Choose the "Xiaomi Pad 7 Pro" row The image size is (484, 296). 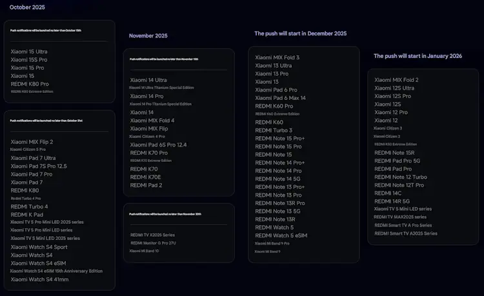pyautogui.click(x=32, y=174)
